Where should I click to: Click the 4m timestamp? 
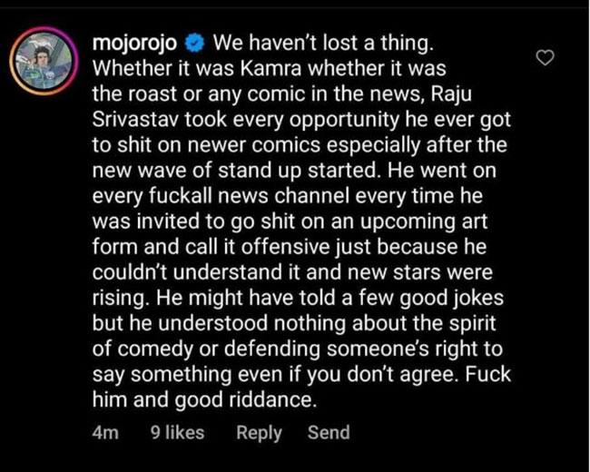(x=105, y=433)
